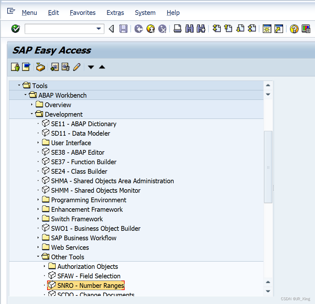Expand the Web Services folder
Viewport: 315px width, 304px height.
tap(38, 247)
